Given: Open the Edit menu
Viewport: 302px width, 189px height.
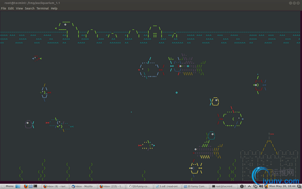Looking at the screenshot, I should point(11,8).
